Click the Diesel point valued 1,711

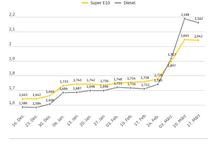144,89
